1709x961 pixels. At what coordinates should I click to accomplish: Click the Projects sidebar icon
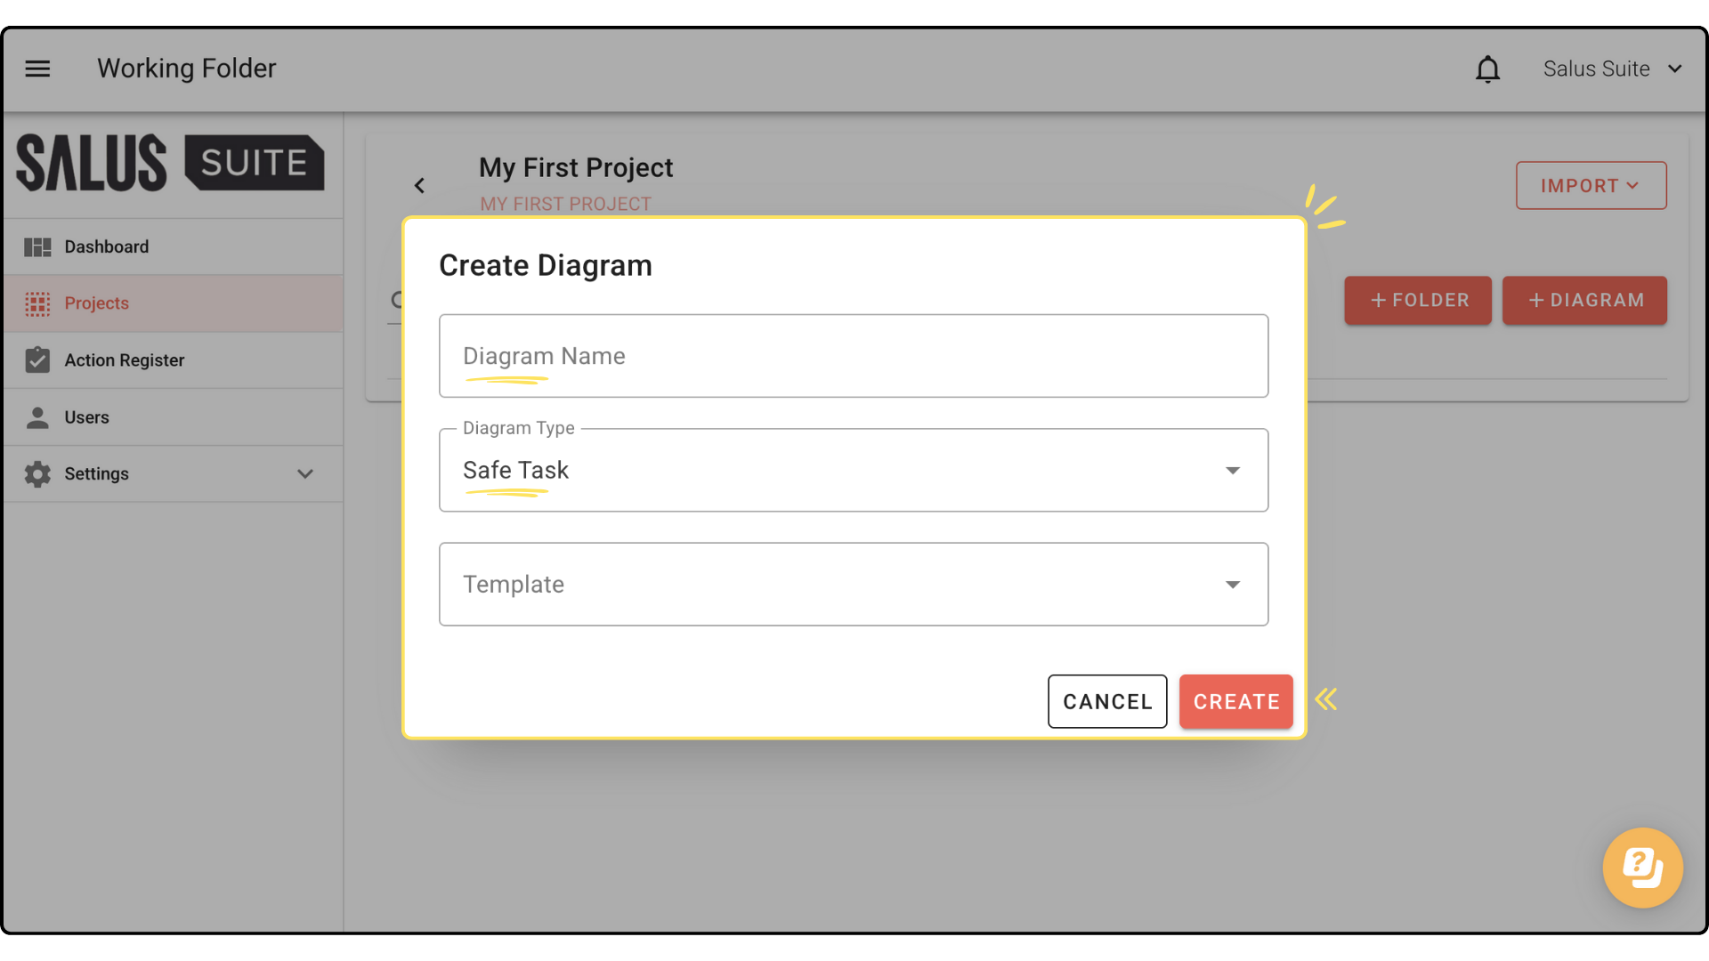[37, 303]
